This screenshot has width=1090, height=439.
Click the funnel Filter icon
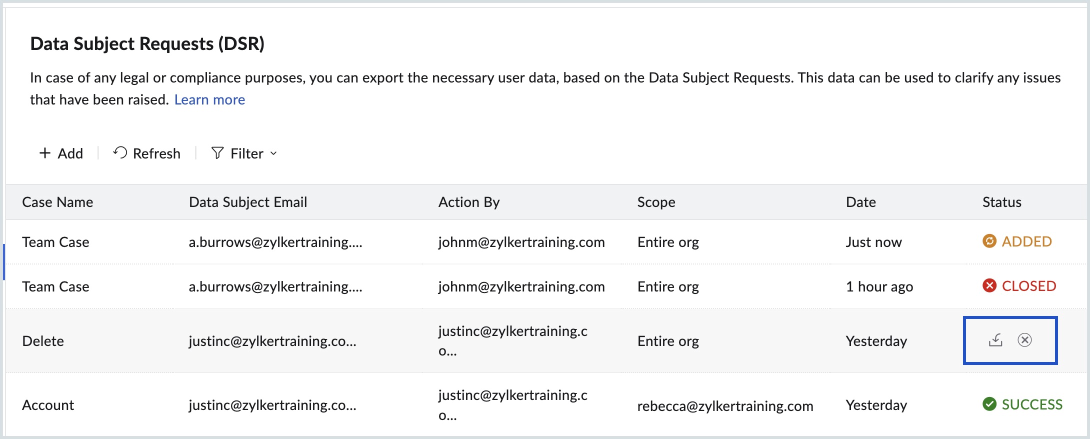217,153
